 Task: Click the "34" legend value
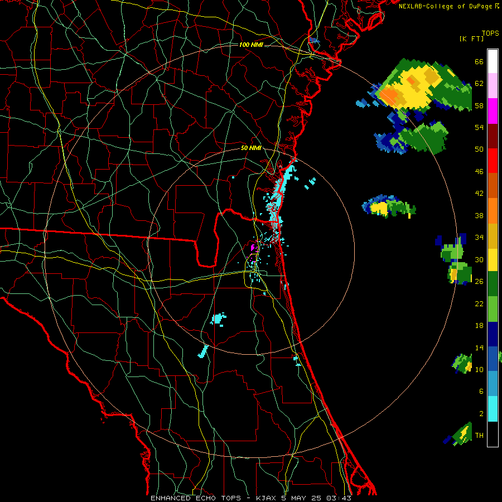(479, 238)
